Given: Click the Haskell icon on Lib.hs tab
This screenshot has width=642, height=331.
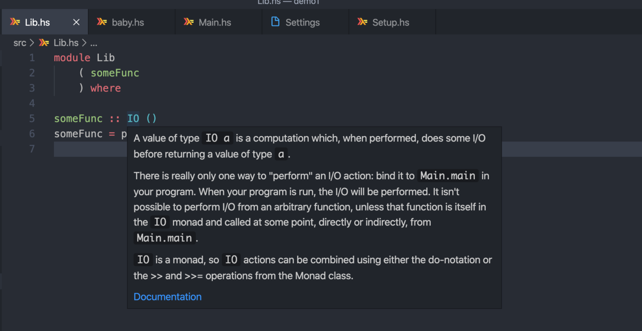Looking at the screenshot, I should (x=15, y=22).
